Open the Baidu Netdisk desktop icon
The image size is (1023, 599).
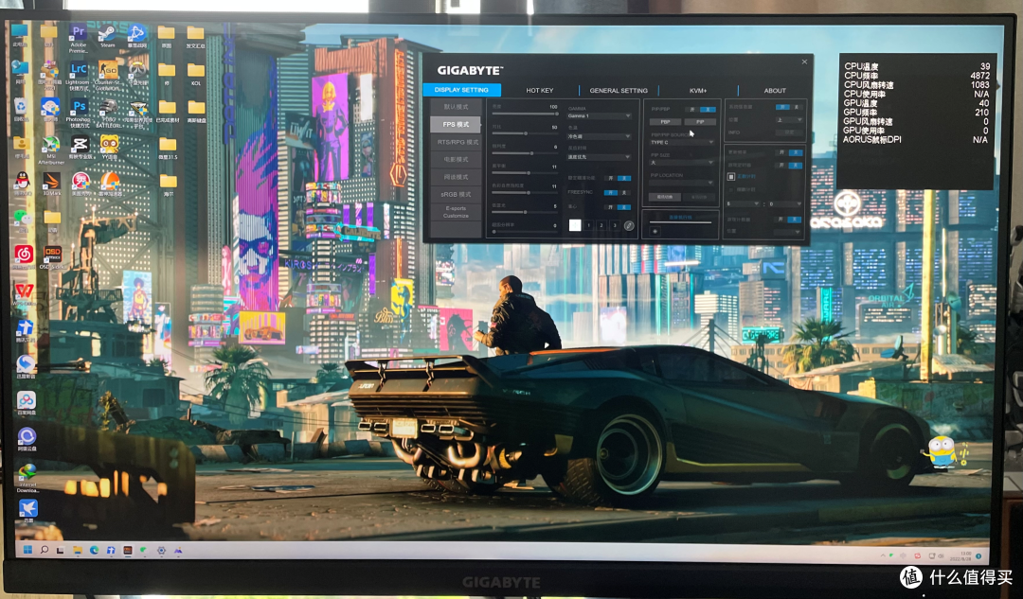coord(27,402)
